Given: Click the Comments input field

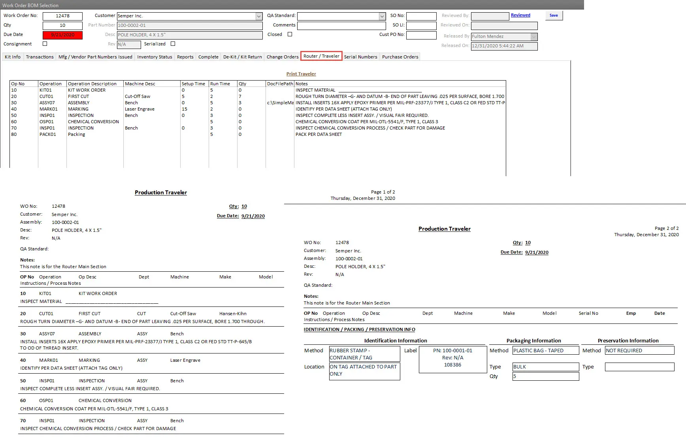Looking at the screenshot, I should 341,25.
